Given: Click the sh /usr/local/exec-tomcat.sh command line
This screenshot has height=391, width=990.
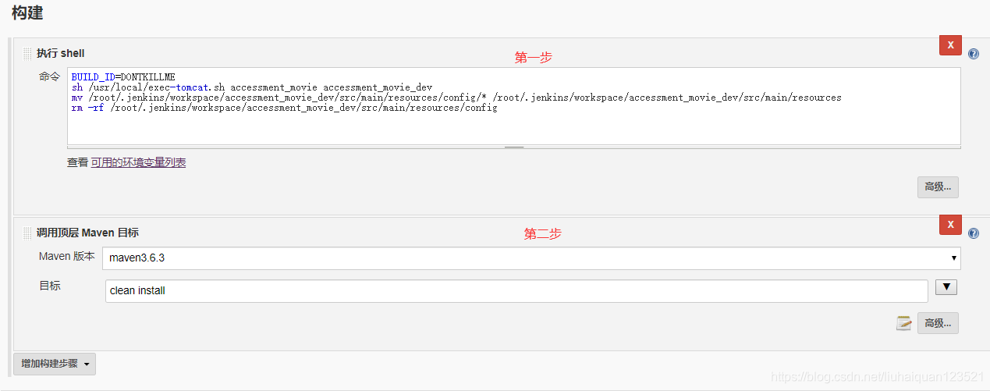Looking at the screenshot, I should [x=251, y=87].
